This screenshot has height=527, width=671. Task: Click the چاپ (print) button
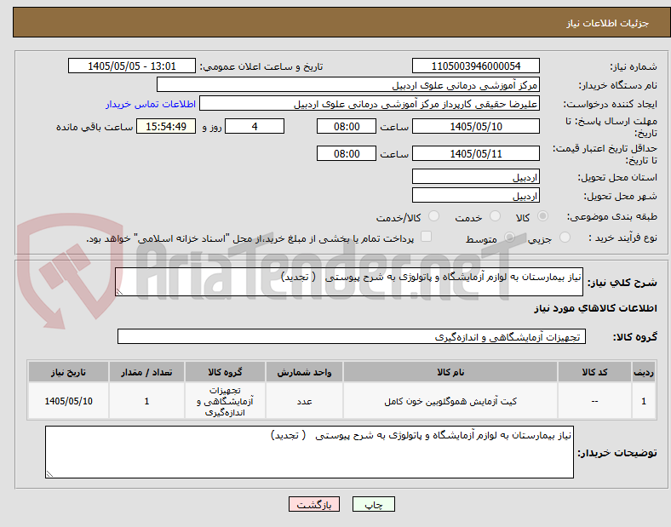(373, 504)
